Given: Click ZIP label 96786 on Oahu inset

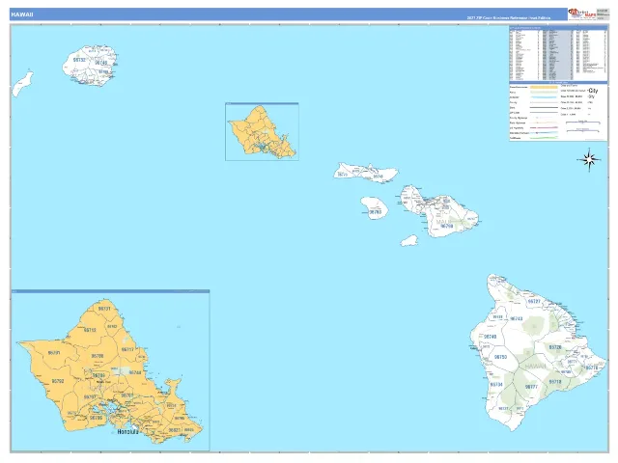Looking at the screenshot, I should click(98, 356).
